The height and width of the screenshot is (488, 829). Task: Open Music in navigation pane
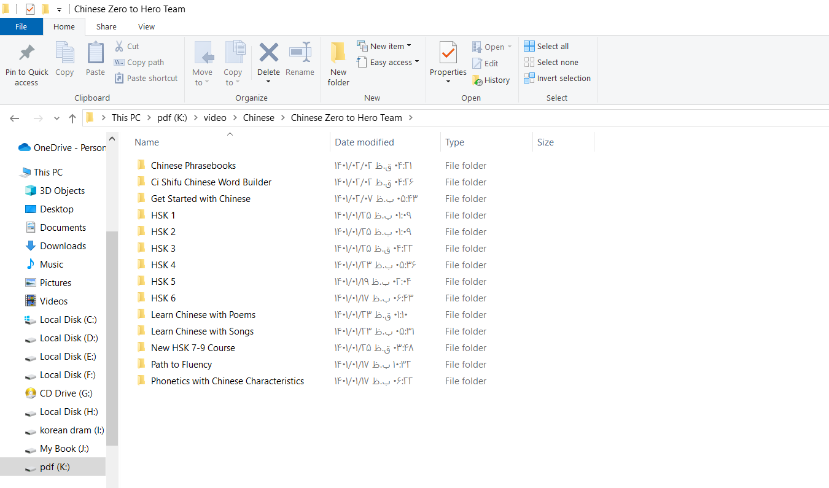(x=44, y=265)
